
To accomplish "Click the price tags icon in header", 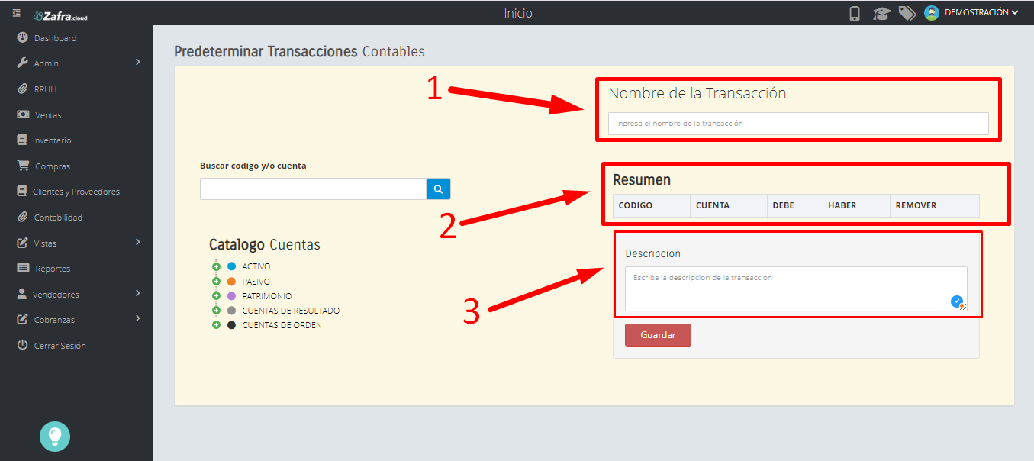I will coord(907,13).
